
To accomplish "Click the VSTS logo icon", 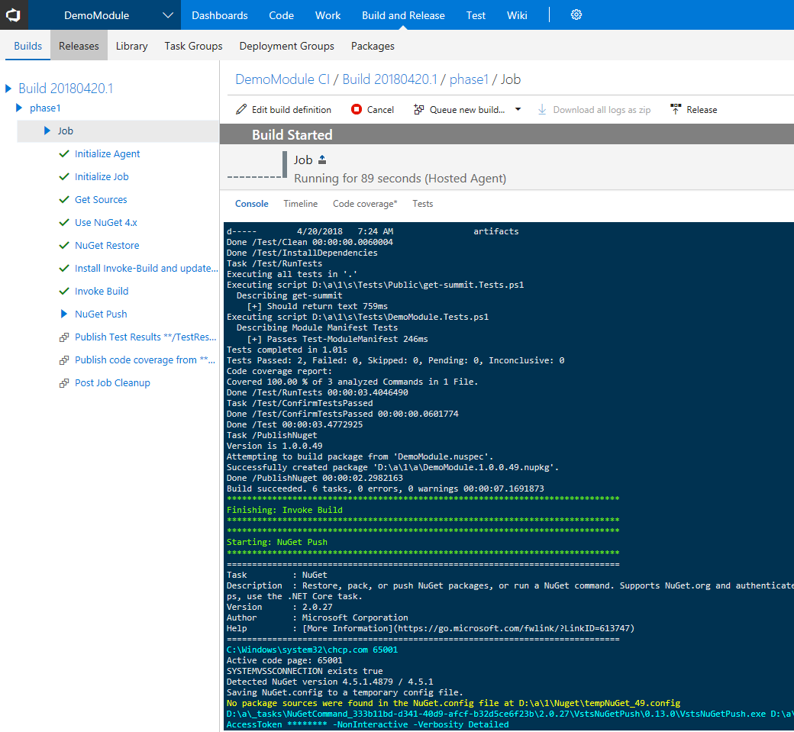I will 13,15.
